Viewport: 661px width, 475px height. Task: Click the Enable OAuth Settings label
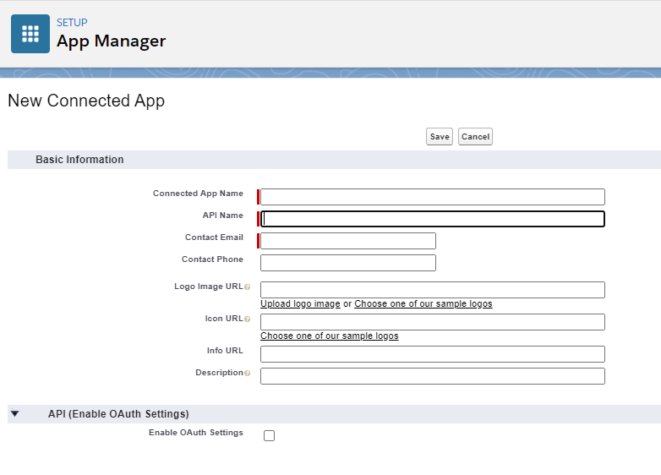(x=196, y=433)
